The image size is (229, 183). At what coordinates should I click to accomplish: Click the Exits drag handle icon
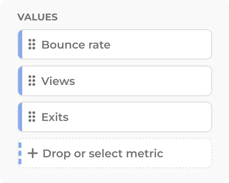tap(32, 117)
